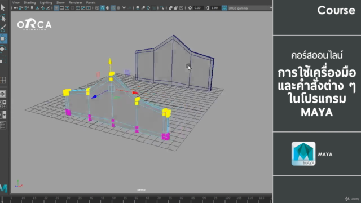Jump to frame 100 on the time slider
The image size is (361, 203).
pyautogui.click(x=227, y=198)
